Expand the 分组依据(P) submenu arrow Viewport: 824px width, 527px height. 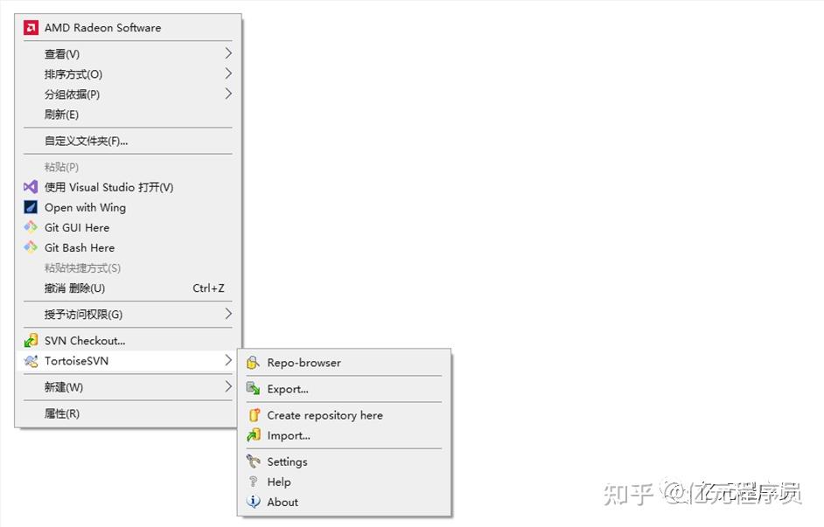point(228,94)
